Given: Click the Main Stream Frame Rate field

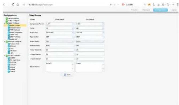Looking at the screenshot, I should pyautogui.click(x=60, y=50).
